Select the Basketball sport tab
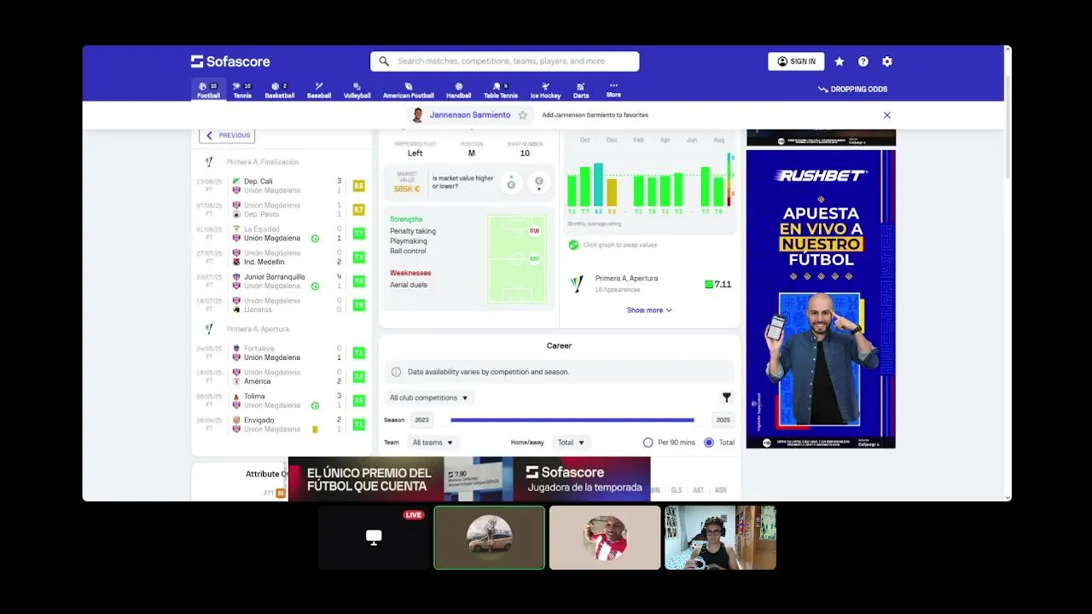Viewport: 1092px width, 614px height. click(x=279, y=90)
